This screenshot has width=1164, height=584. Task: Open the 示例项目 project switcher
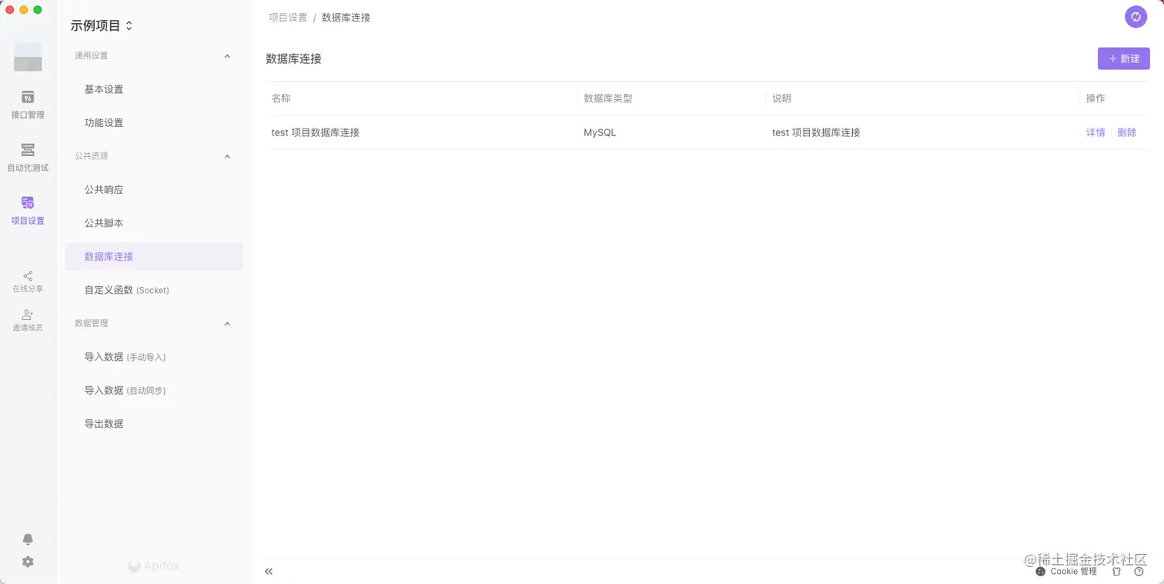(128, 25)
